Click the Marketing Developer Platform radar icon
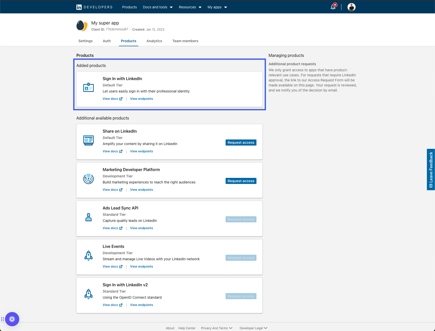Viewport: 435px width, 331px height. (x=89, y=179)
